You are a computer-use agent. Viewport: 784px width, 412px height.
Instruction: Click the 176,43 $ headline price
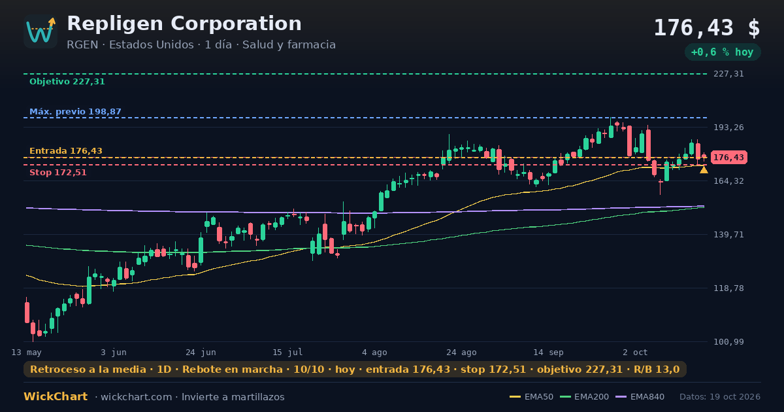[707, 28]
